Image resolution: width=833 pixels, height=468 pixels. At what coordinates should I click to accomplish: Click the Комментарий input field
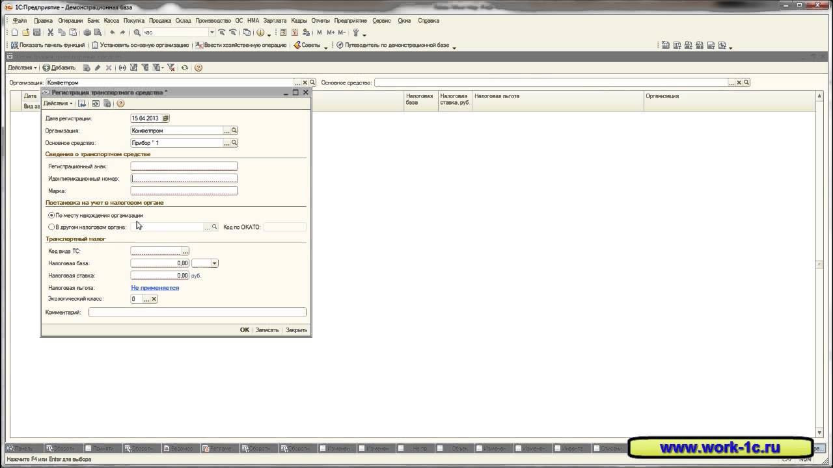click(x=197, y=313)
